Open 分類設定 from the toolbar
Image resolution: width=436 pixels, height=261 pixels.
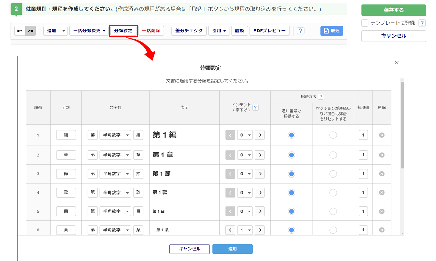pos(123,31)
